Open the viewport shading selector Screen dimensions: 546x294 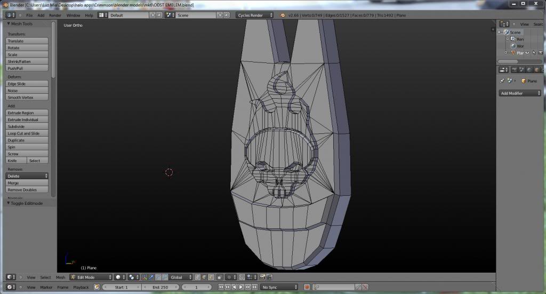(x=120, y=277)
